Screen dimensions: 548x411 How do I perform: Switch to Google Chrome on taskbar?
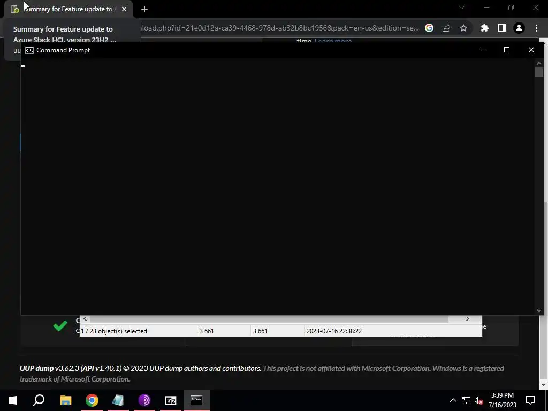tap(92, 400)
